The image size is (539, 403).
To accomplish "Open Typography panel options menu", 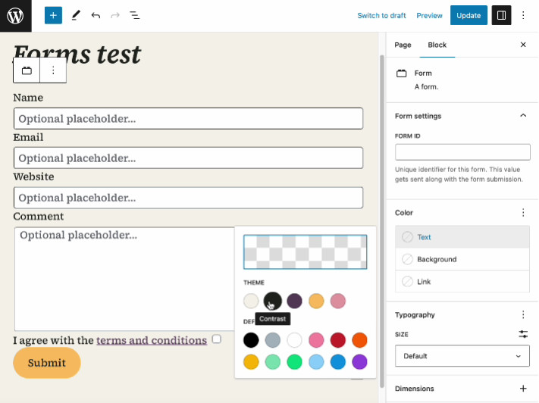I will coord(523,314).
